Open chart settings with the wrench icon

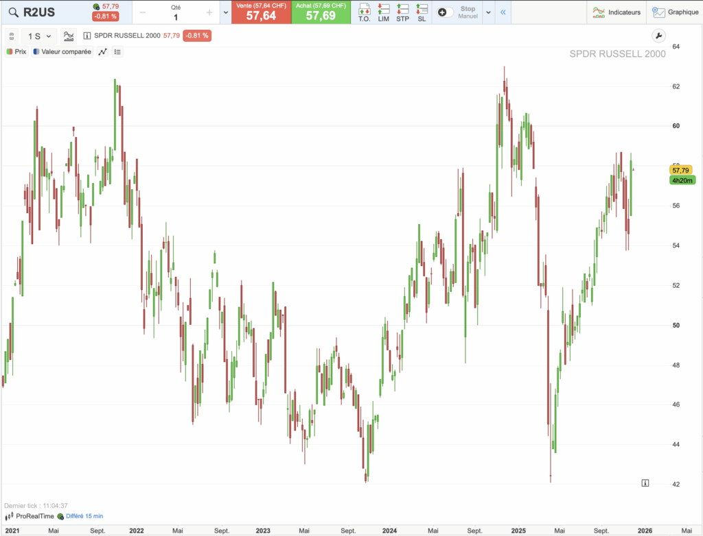658,35
